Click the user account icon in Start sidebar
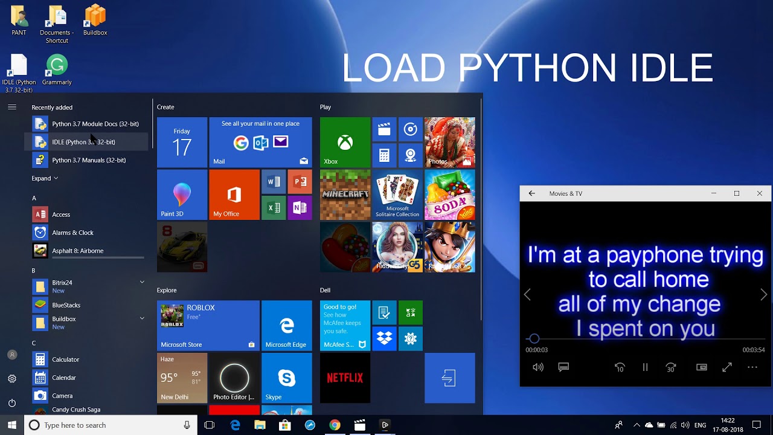The image size is (773, 435). click(x=12, y=355)
